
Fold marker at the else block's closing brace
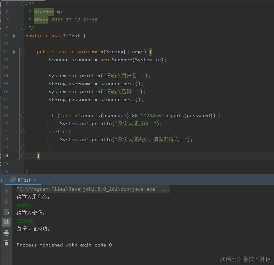[x=23, y=148]
